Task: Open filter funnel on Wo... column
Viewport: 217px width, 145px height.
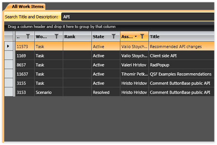Action: tap(56, 36)
